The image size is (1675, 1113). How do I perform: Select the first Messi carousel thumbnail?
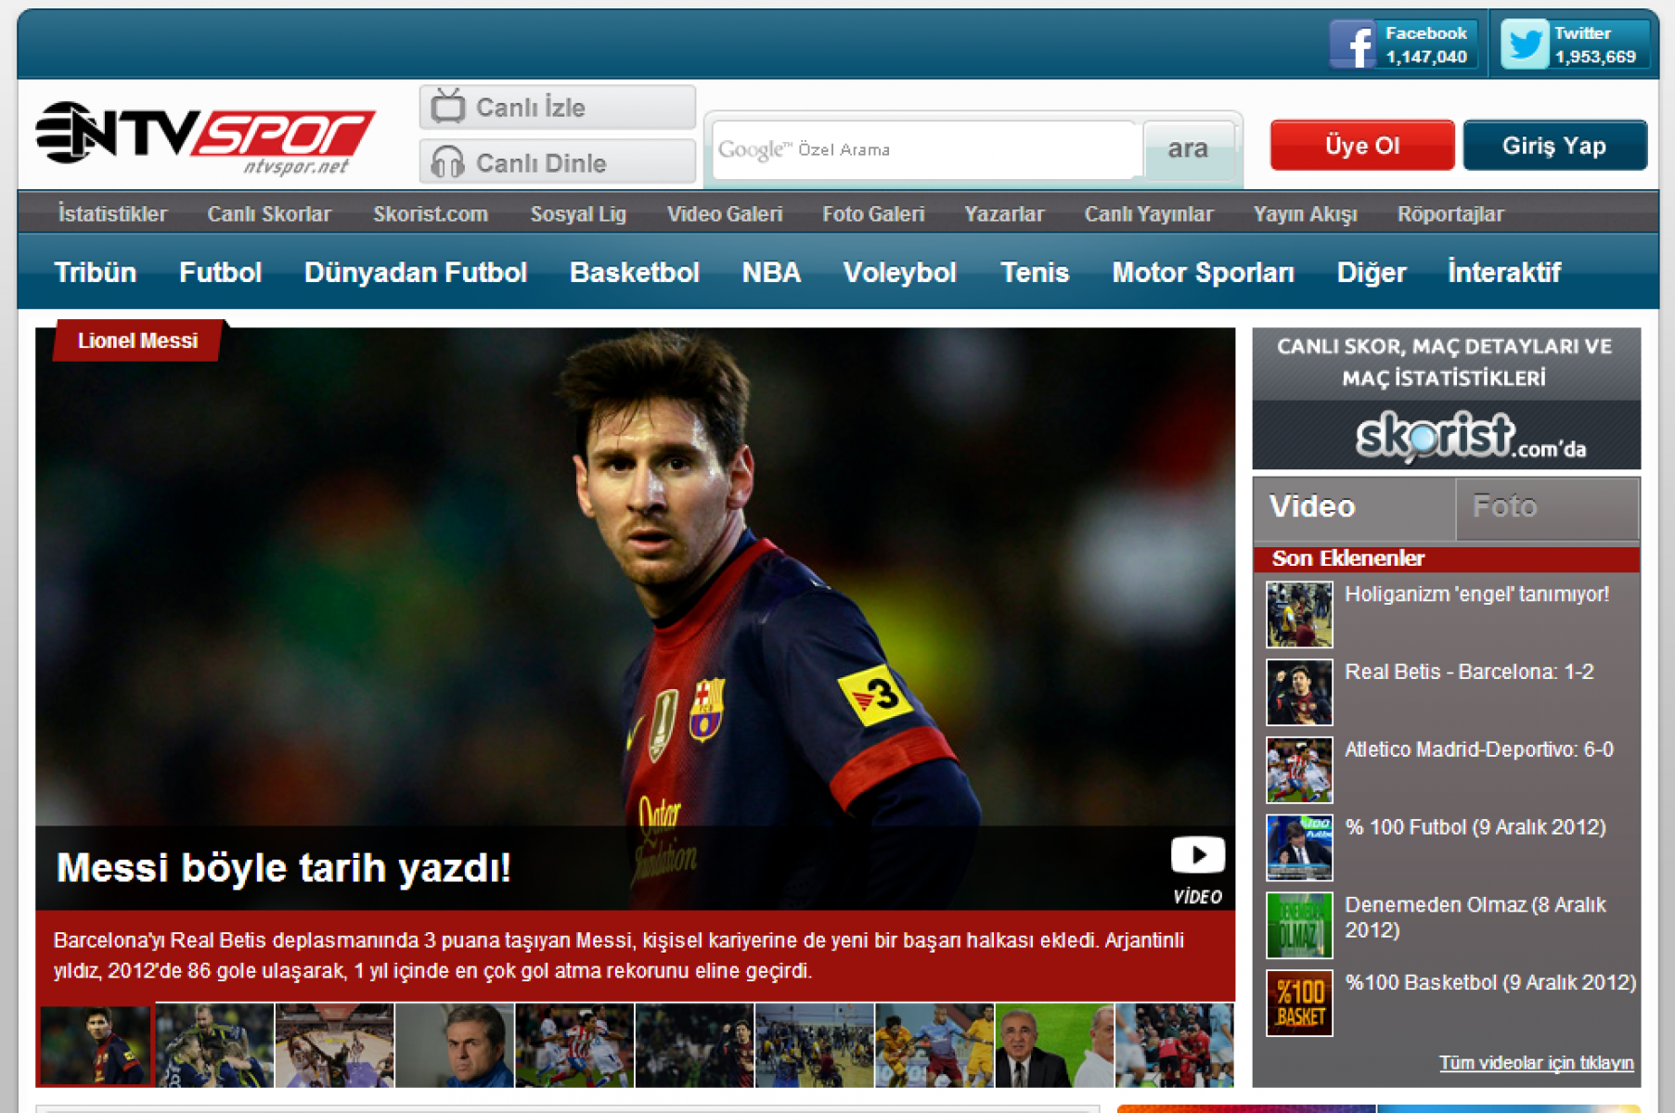click(x=95, y=1045)
